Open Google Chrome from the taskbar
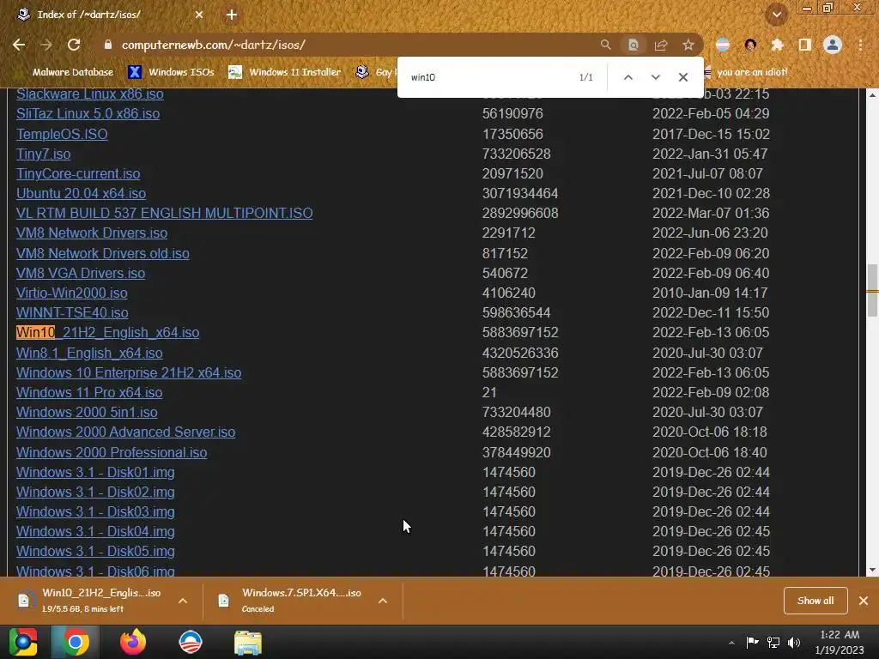The image size is (879, 659). tap(76, 642)
